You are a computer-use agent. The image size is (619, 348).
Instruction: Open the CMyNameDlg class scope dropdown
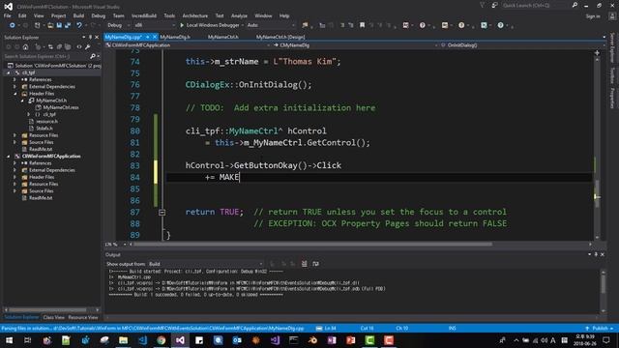(357, 45)
